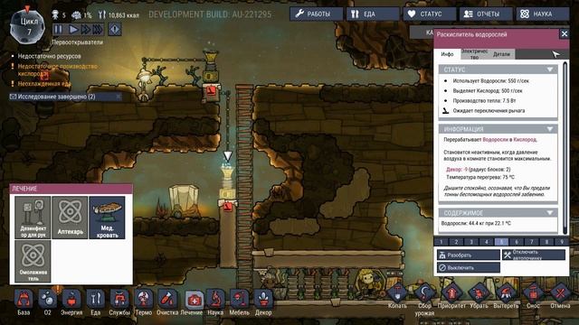Dismiss the Исследование завершено notification
Screen dimensions: 579x325
[x=119, y=97]
